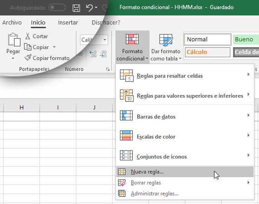Open the font name combo box
This screenshot has width=259, height=204.
pyautogui.click(x=94, y=40)
